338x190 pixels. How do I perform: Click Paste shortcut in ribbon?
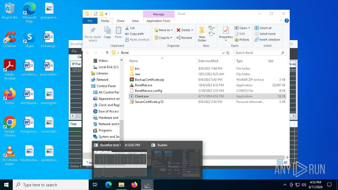(x=137, y=40)
